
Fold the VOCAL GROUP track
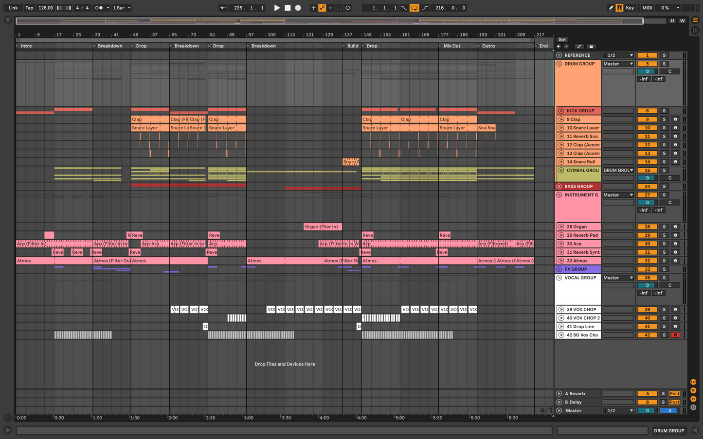559,278
